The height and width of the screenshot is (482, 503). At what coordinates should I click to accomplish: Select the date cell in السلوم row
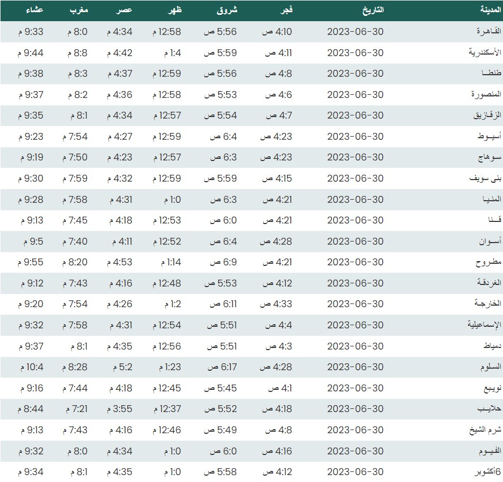click(355, 367)
